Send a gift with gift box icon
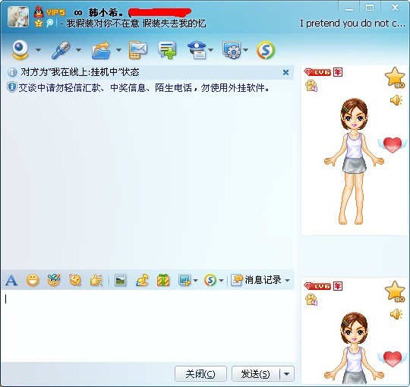The height and width of the screenshot is (387, 410). [163, 281]
